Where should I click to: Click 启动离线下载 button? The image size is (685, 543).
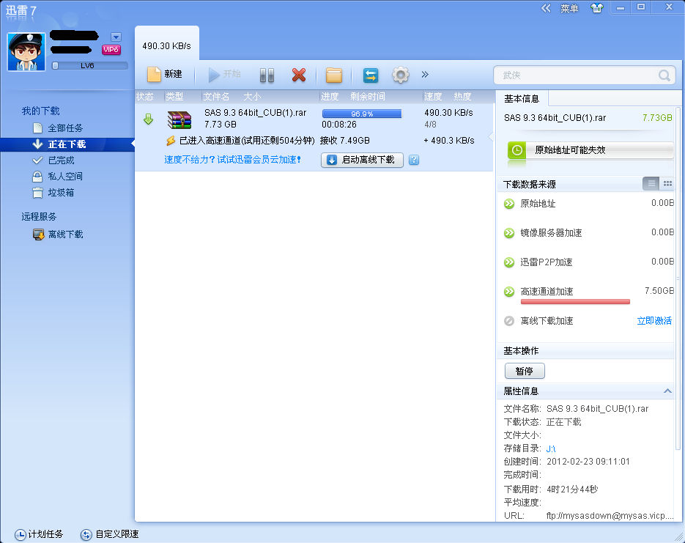click(x=362, y=160)
